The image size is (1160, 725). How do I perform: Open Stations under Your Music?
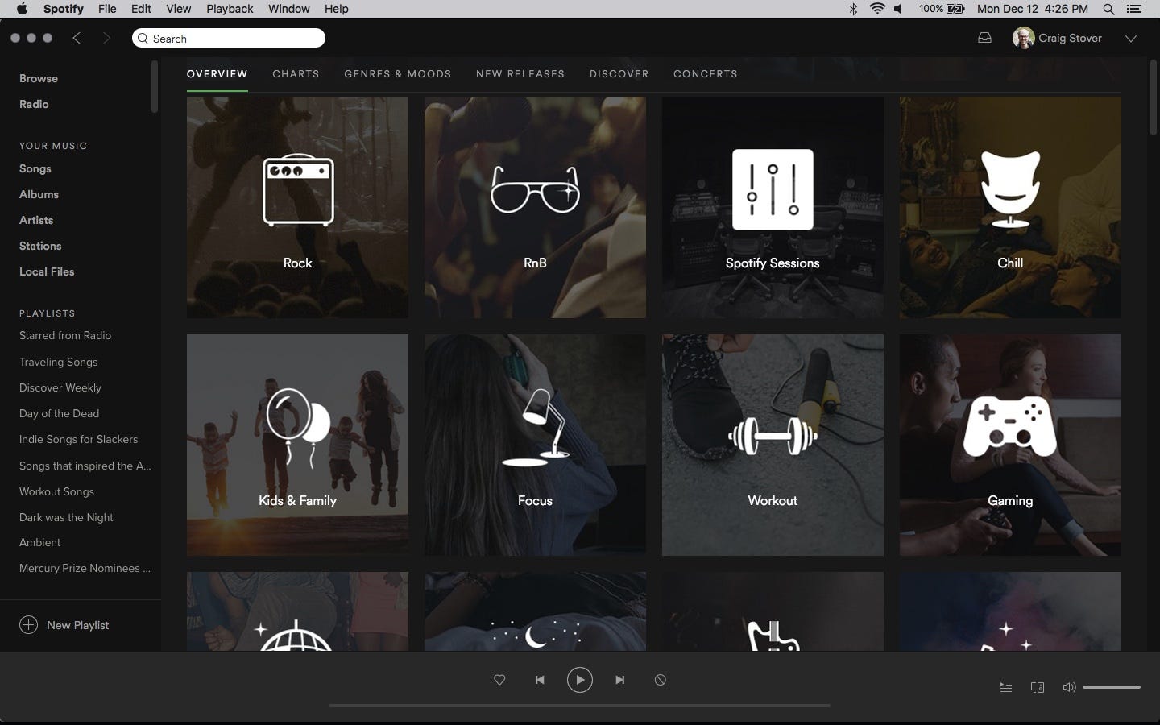point(40,246)
